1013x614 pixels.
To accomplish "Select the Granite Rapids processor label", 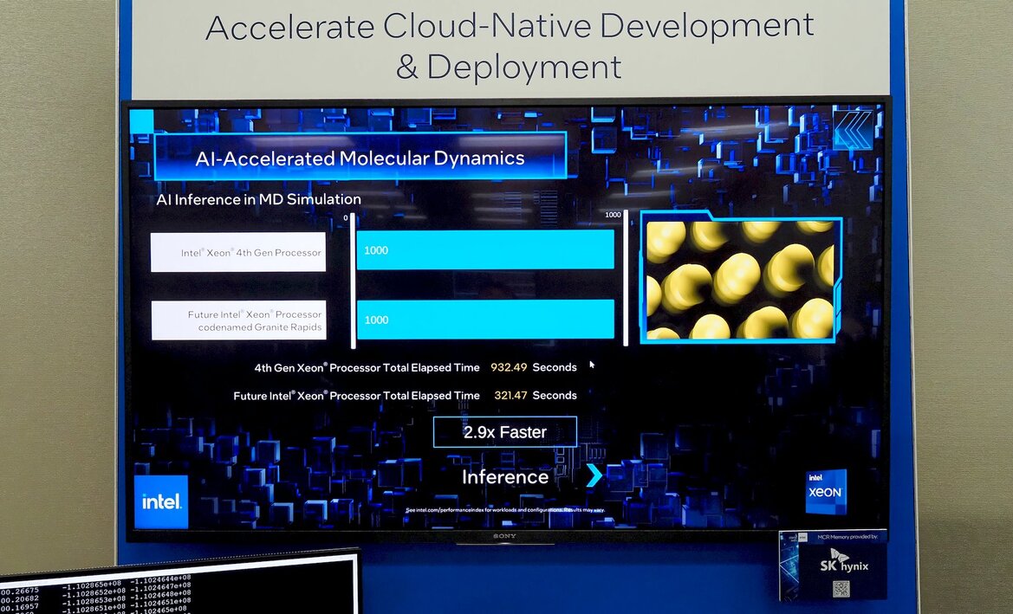I will [x=238, y=320].
